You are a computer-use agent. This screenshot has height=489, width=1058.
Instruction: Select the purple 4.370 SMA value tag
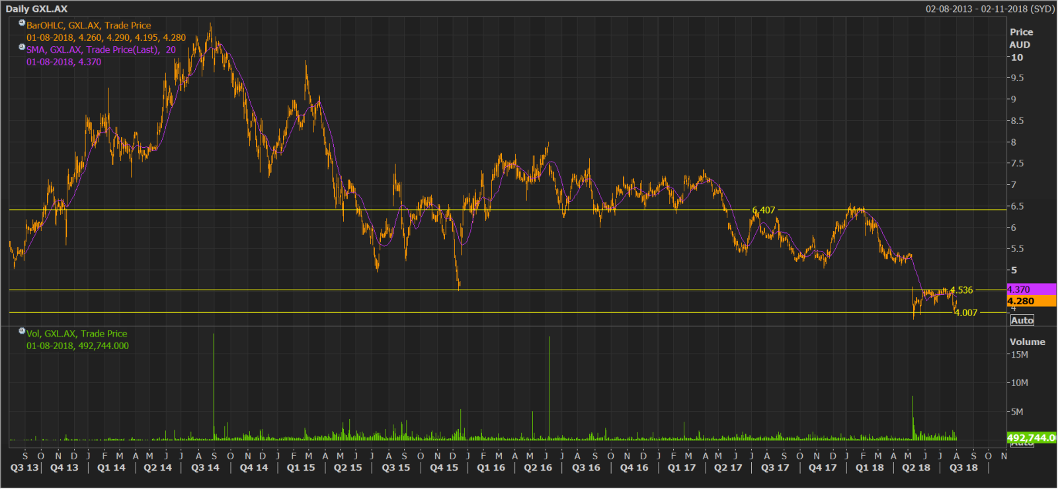(x=1031, y=290)
